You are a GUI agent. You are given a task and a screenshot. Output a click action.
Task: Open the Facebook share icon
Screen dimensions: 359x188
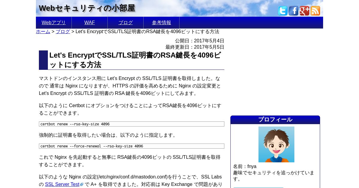pyautogui.click(x=293, y=11)
